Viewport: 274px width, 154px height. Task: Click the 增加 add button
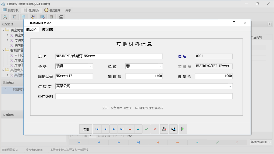86,129
